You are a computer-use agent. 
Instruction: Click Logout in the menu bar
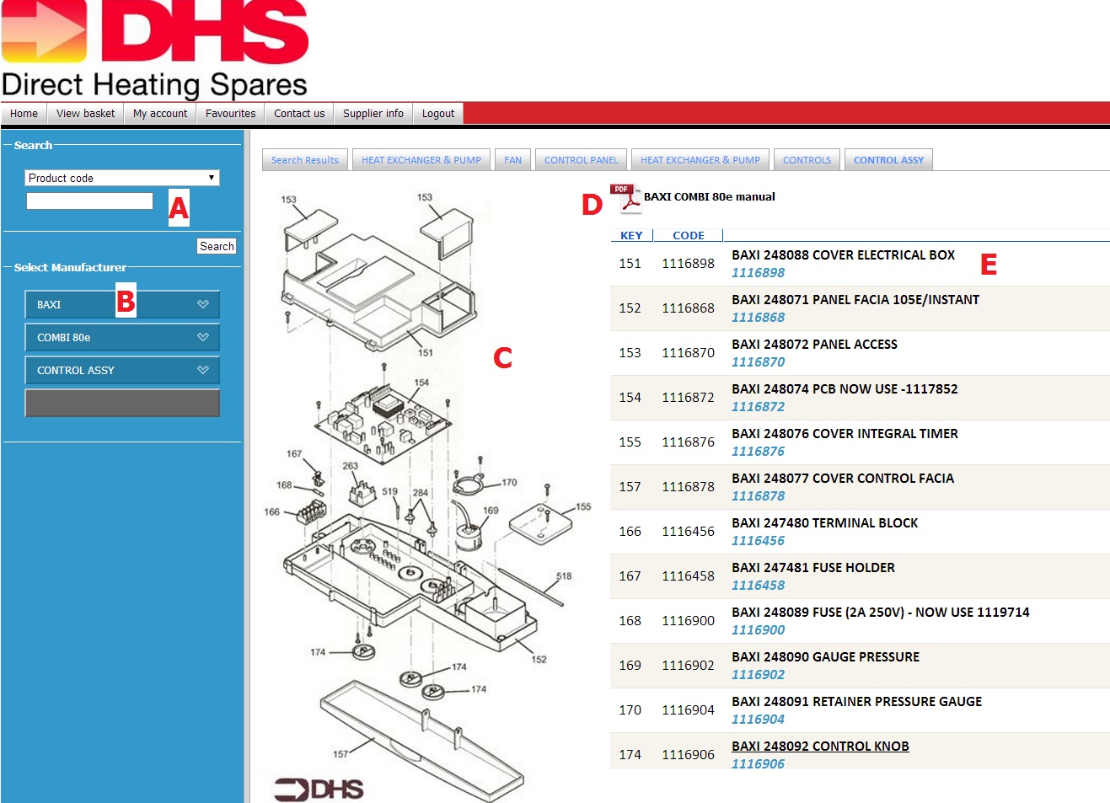coord(438,114)
